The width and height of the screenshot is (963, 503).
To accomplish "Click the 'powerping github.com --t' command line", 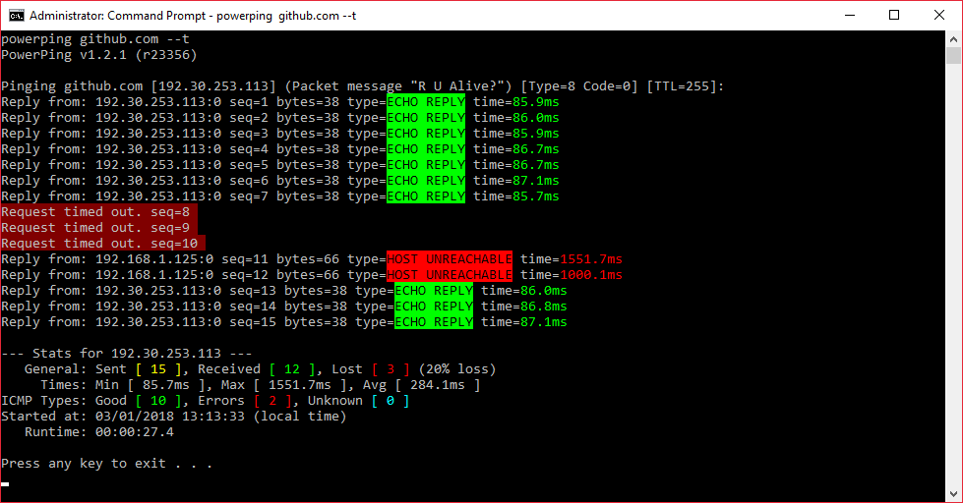I will pyautogui.click(x=95, y=39).
